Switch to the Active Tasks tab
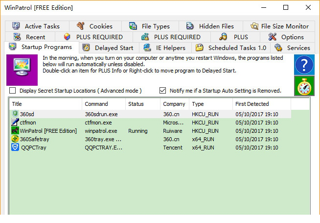 (37, 26)
